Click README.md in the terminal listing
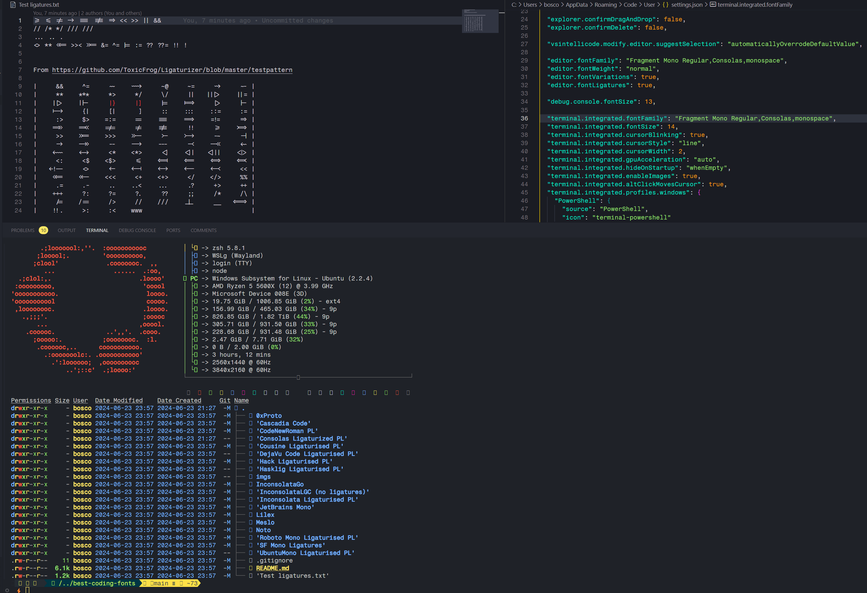 click(x=272, y=568)
